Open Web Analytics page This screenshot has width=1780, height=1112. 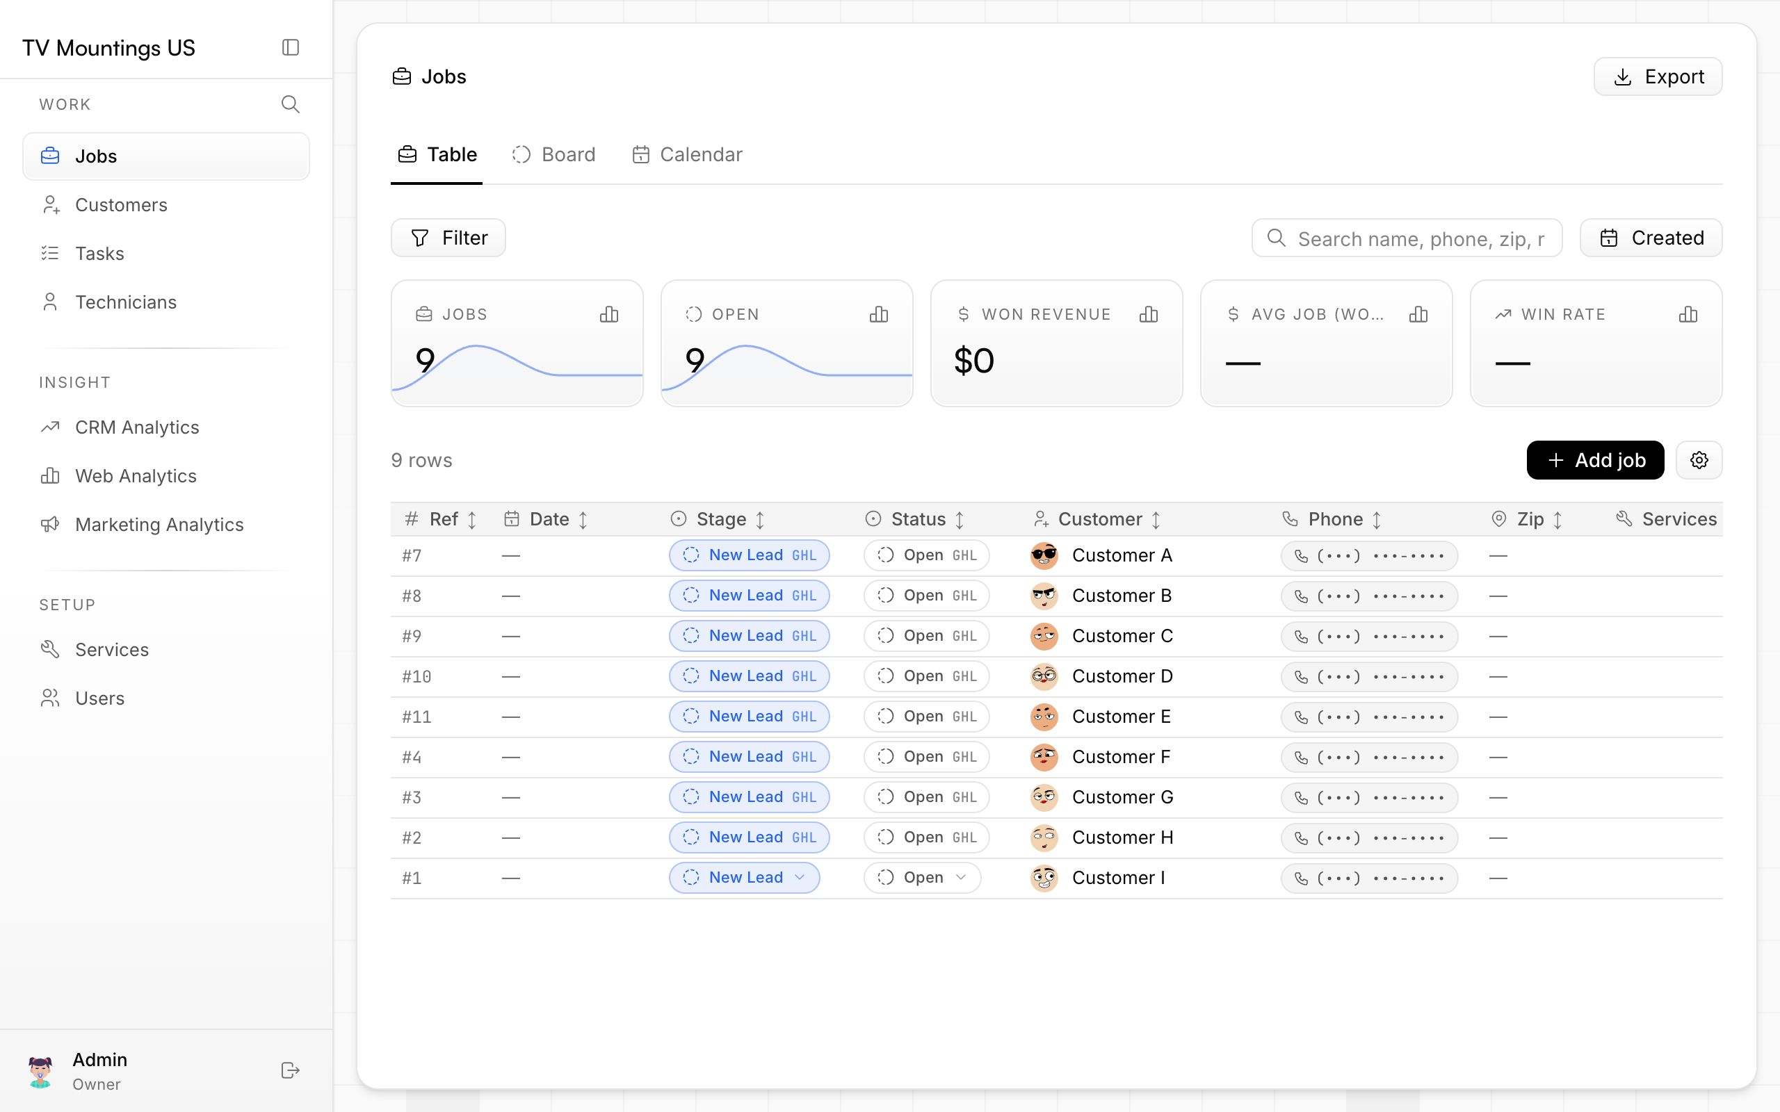pyautogui.click(x=166, y=476)
